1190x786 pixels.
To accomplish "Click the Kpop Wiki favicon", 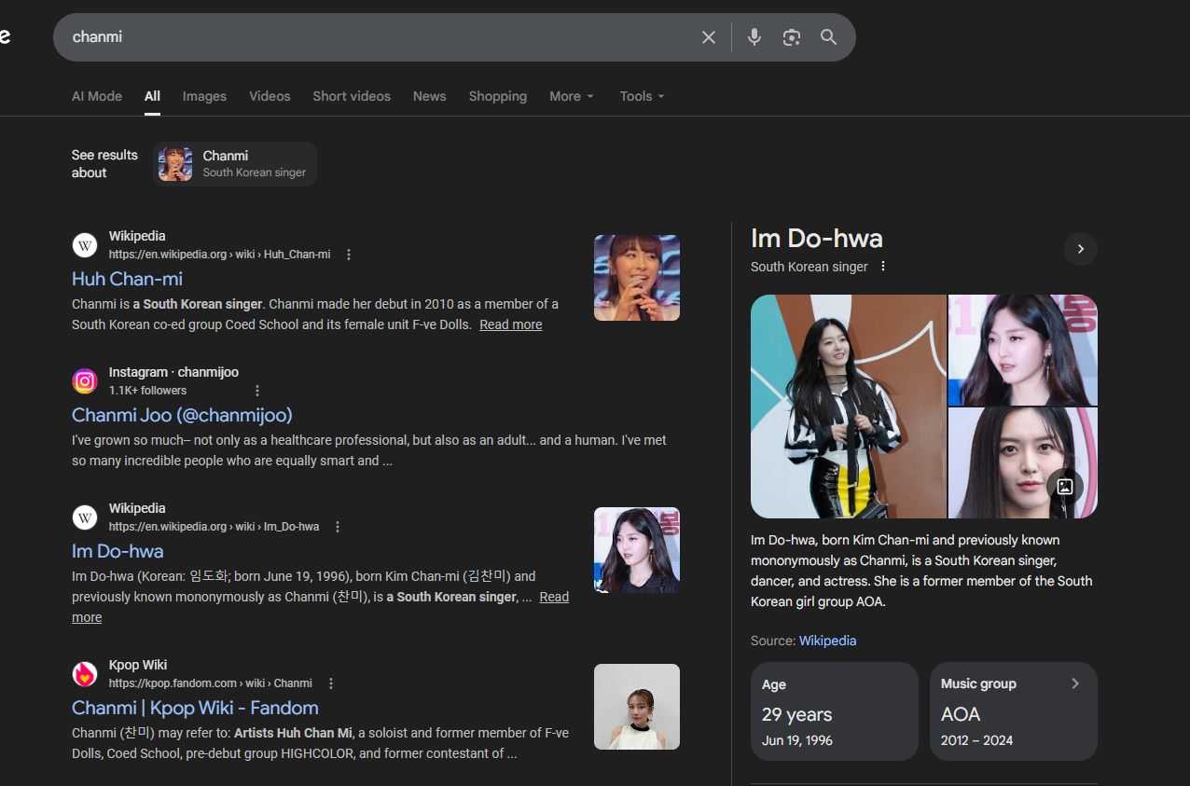I will tap(85, 674).
